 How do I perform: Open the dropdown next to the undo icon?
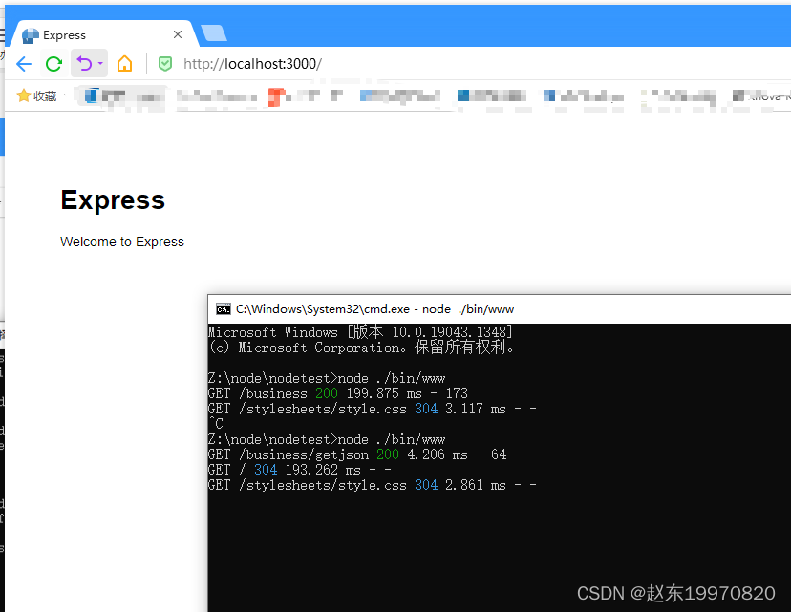coord(100,64)
